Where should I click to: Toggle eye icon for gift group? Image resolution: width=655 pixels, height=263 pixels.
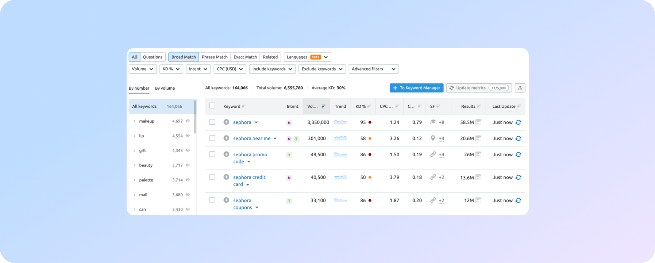[x=188, y=150]
